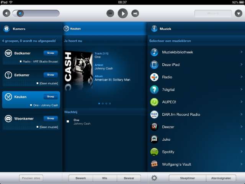Clear the queue with Wis
The height and width of the screenshot is (184, 245).
click(105, 178)
